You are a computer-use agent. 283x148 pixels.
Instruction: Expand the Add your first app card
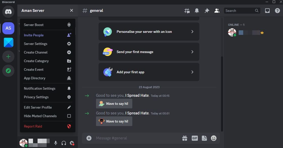[149, 72]
